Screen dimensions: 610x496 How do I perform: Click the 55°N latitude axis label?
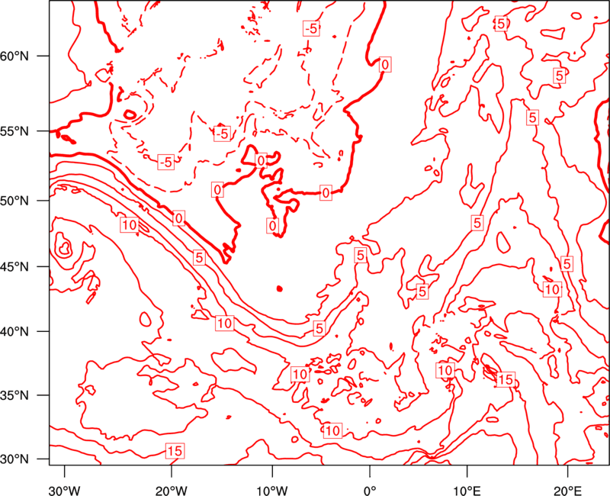(14, 131)
